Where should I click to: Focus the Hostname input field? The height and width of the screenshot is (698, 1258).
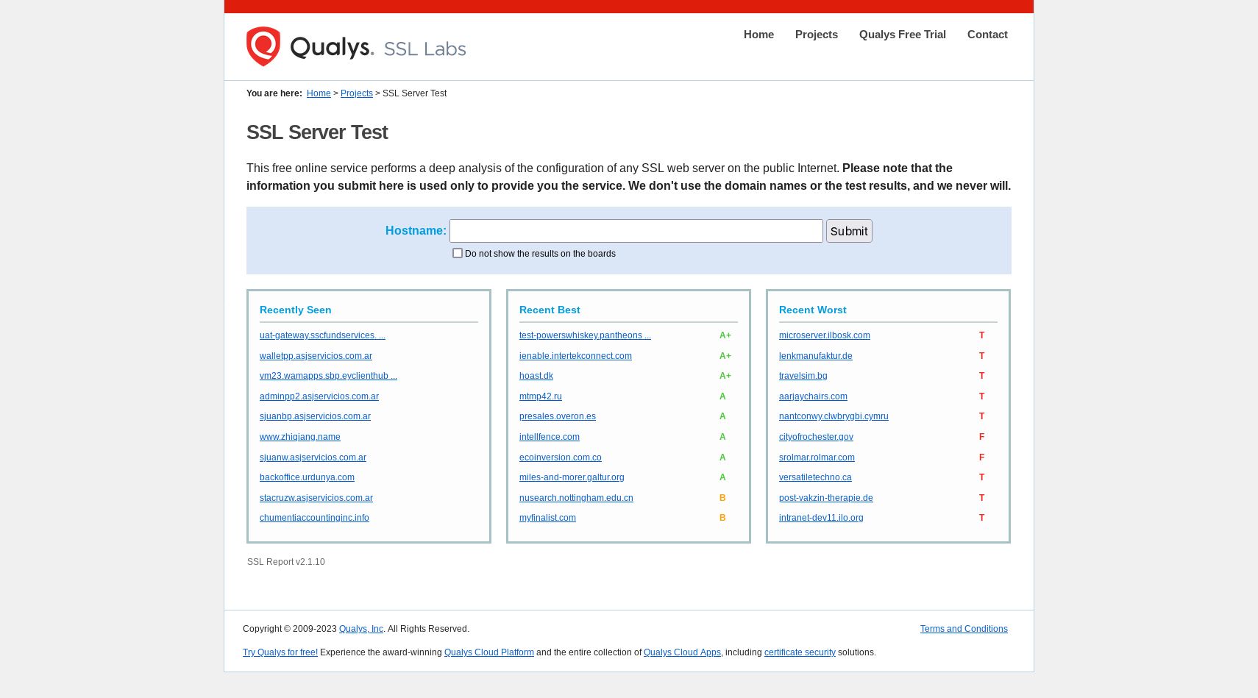tap(636, 231)
